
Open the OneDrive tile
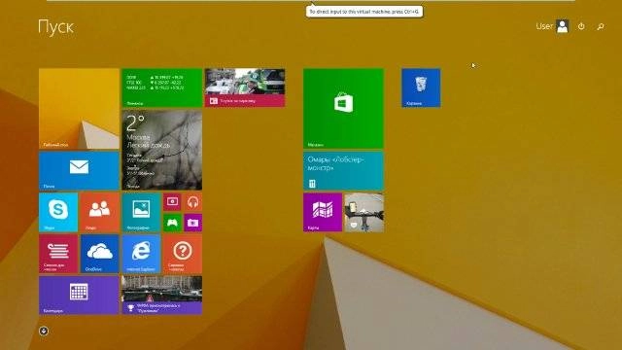99,254
